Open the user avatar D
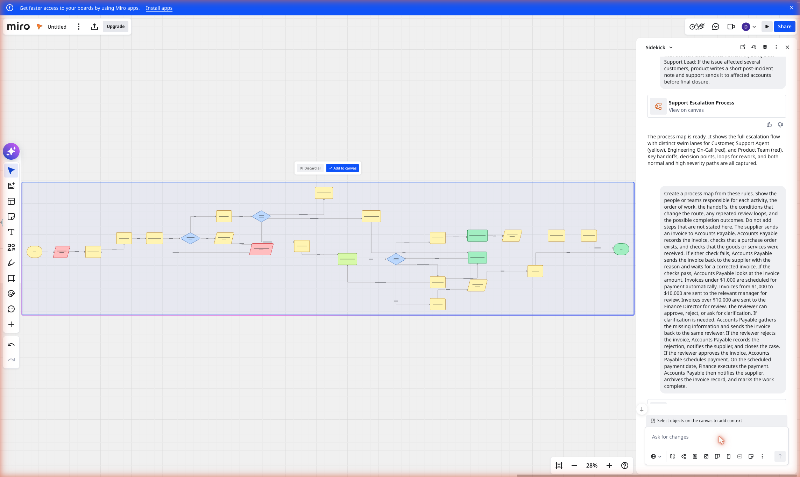 (745, 27)
